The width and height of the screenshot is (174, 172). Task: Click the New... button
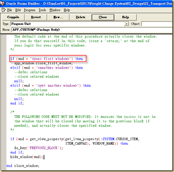click(x=58, y=17)
